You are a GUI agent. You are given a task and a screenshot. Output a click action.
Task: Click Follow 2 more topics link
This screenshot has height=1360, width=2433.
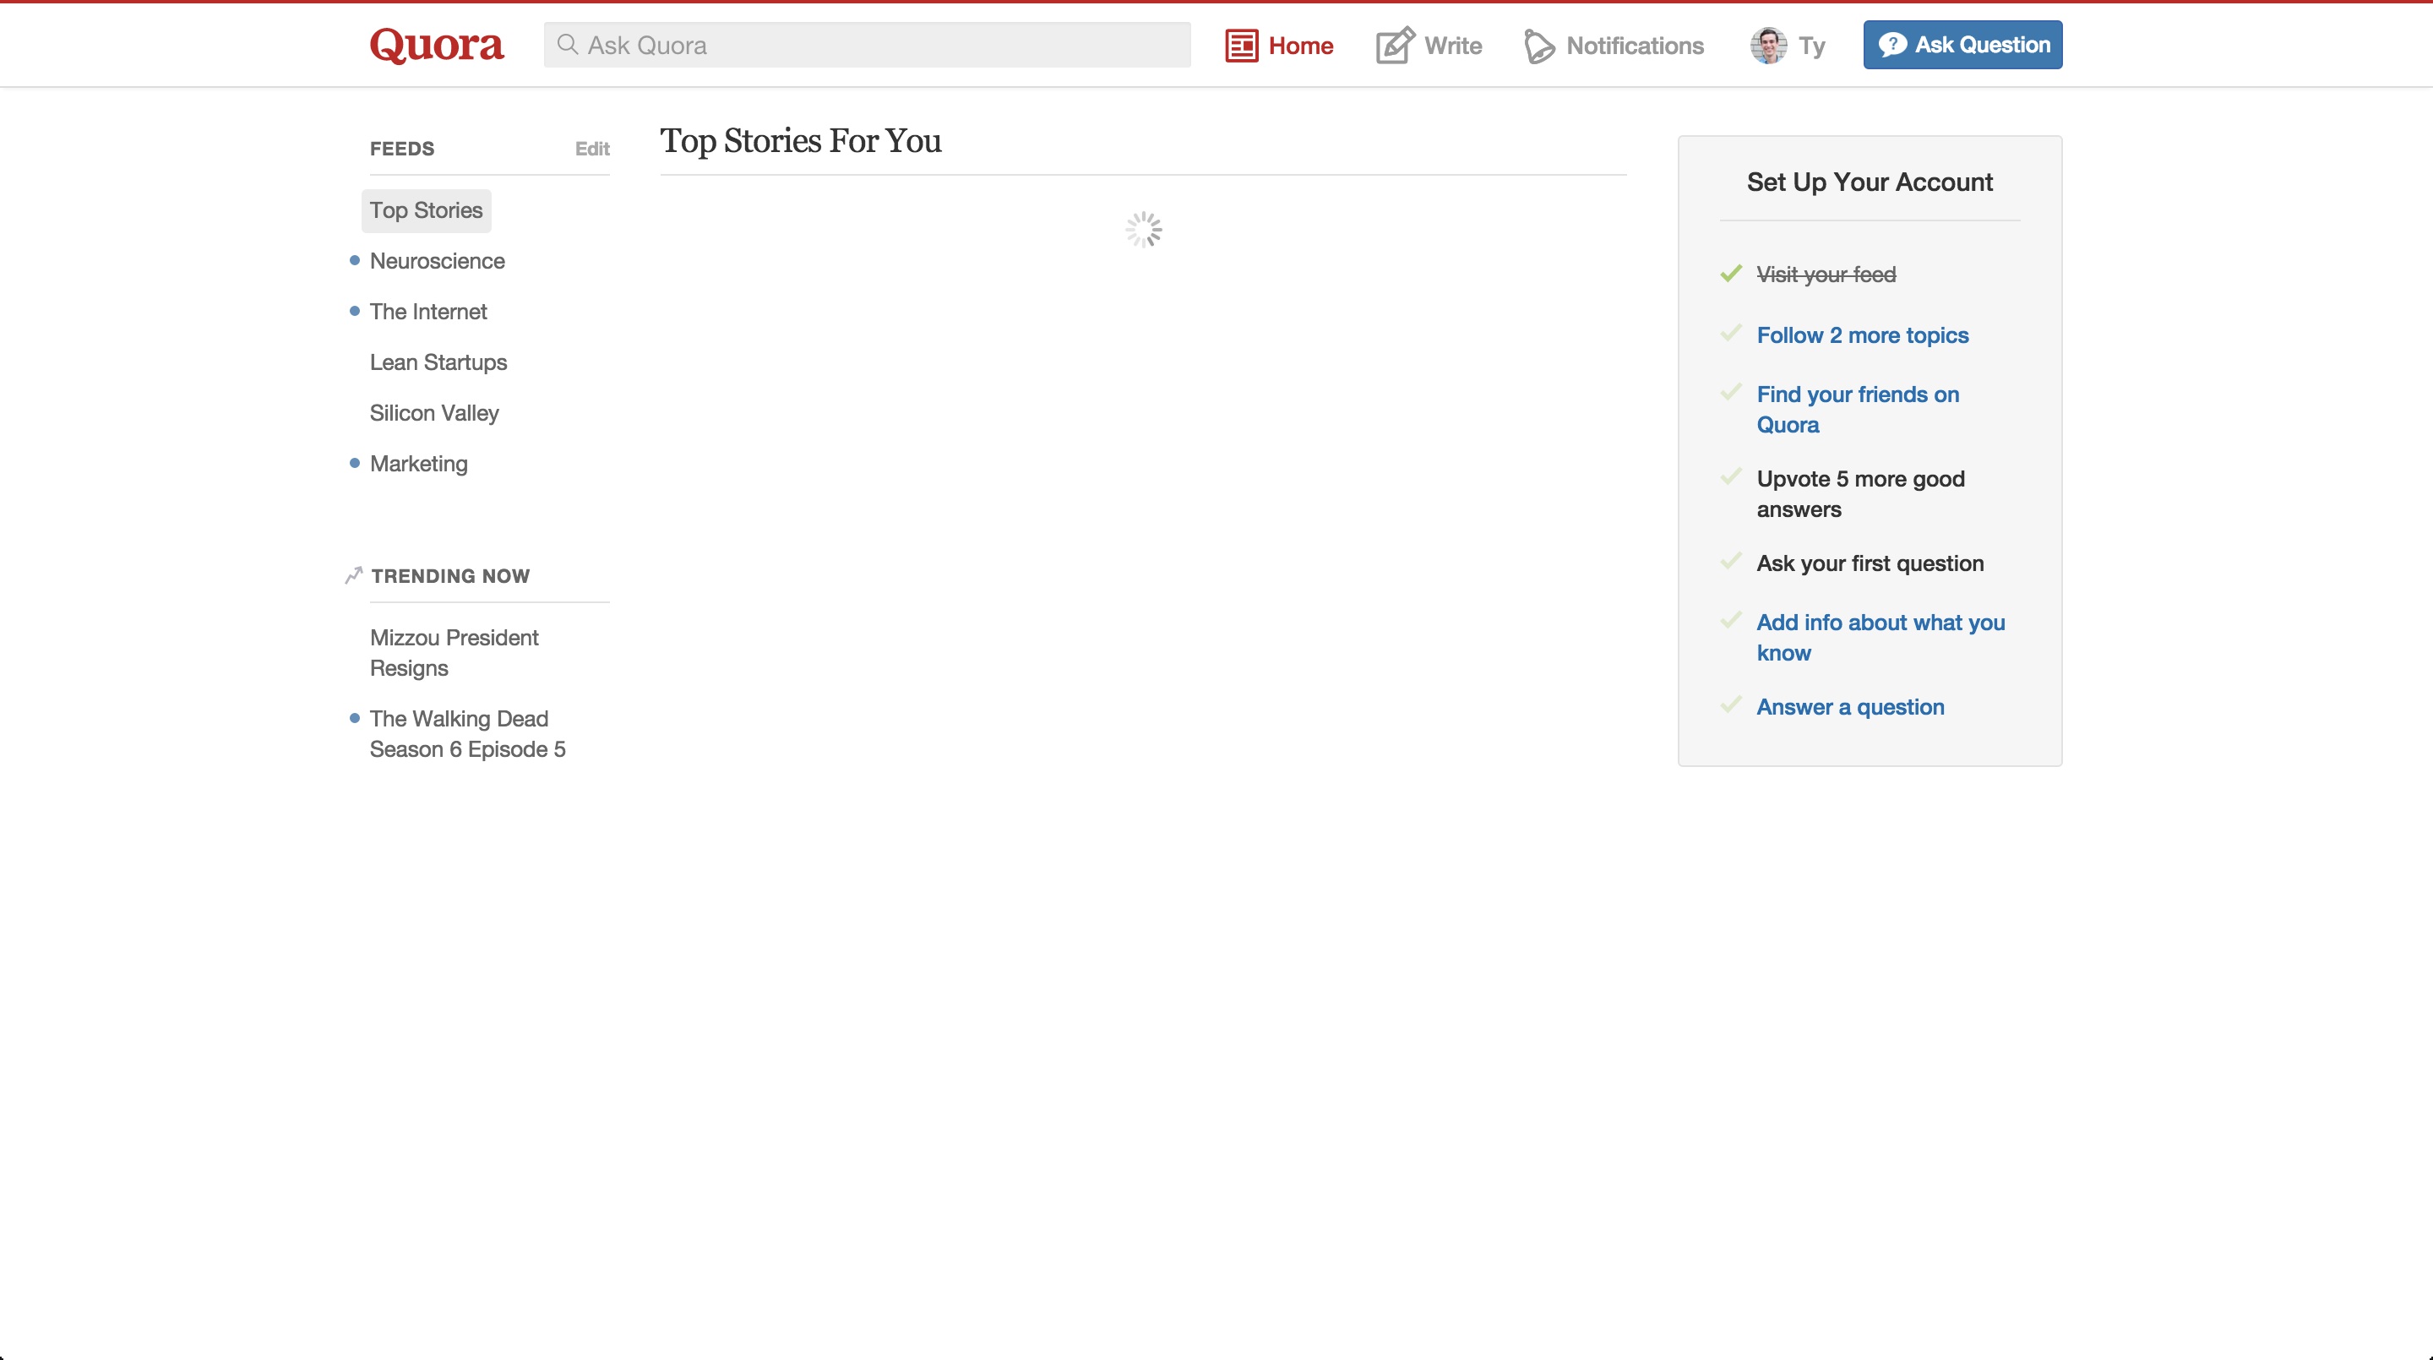click(x=1863, y=335)
